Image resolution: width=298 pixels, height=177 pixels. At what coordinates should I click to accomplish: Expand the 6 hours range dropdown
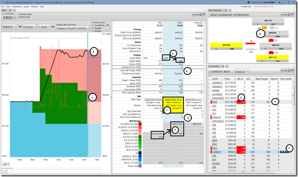pos(30,27)
